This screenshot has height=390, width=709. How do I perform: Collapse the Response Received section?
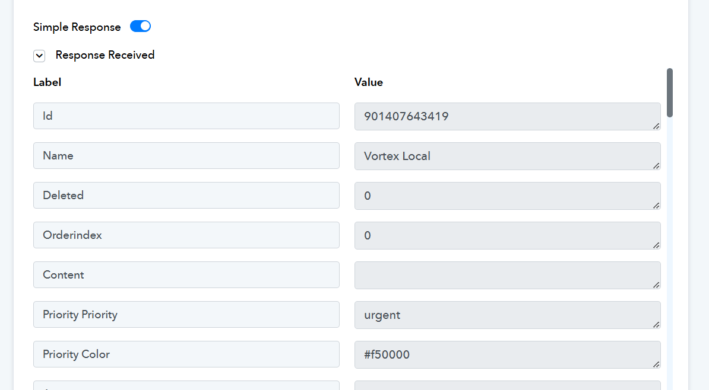[39, 56]
